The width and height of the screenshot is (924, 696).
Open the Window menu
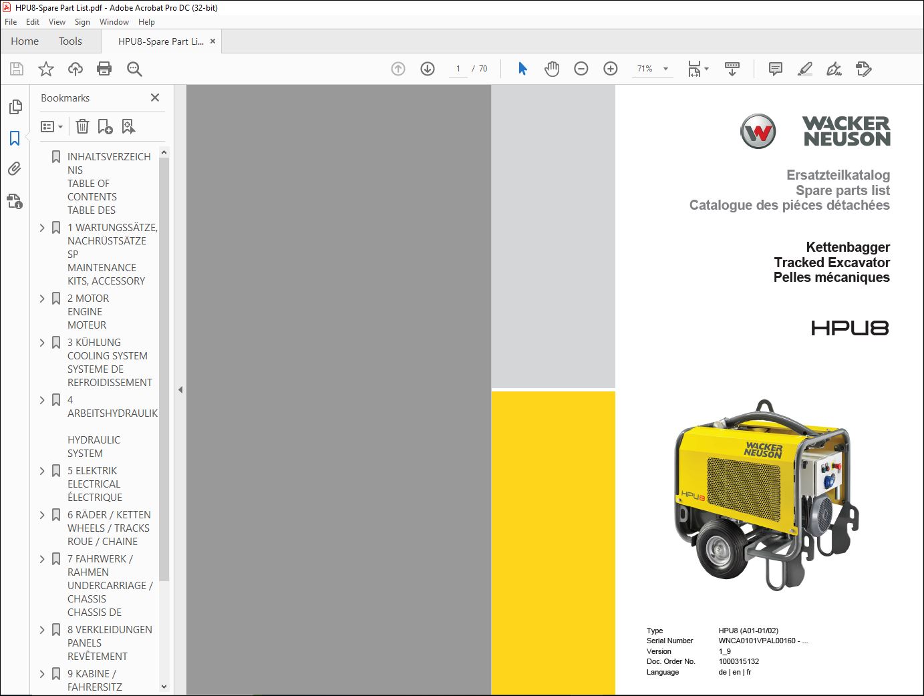[x=114, y=22]
